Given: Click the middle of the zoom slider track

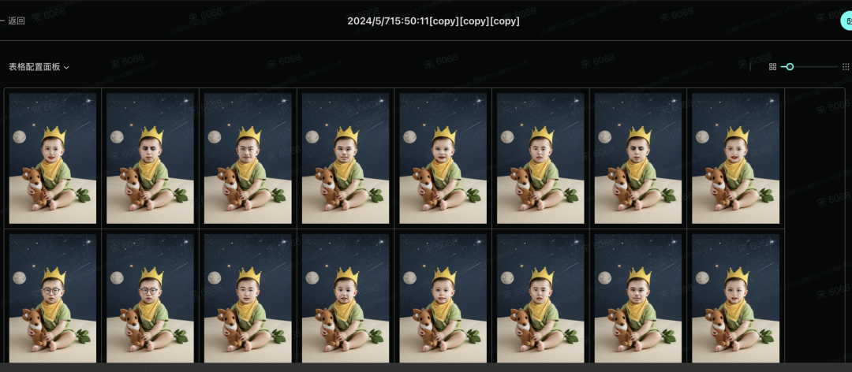Looking at the screenshot, I should [809, 67].
